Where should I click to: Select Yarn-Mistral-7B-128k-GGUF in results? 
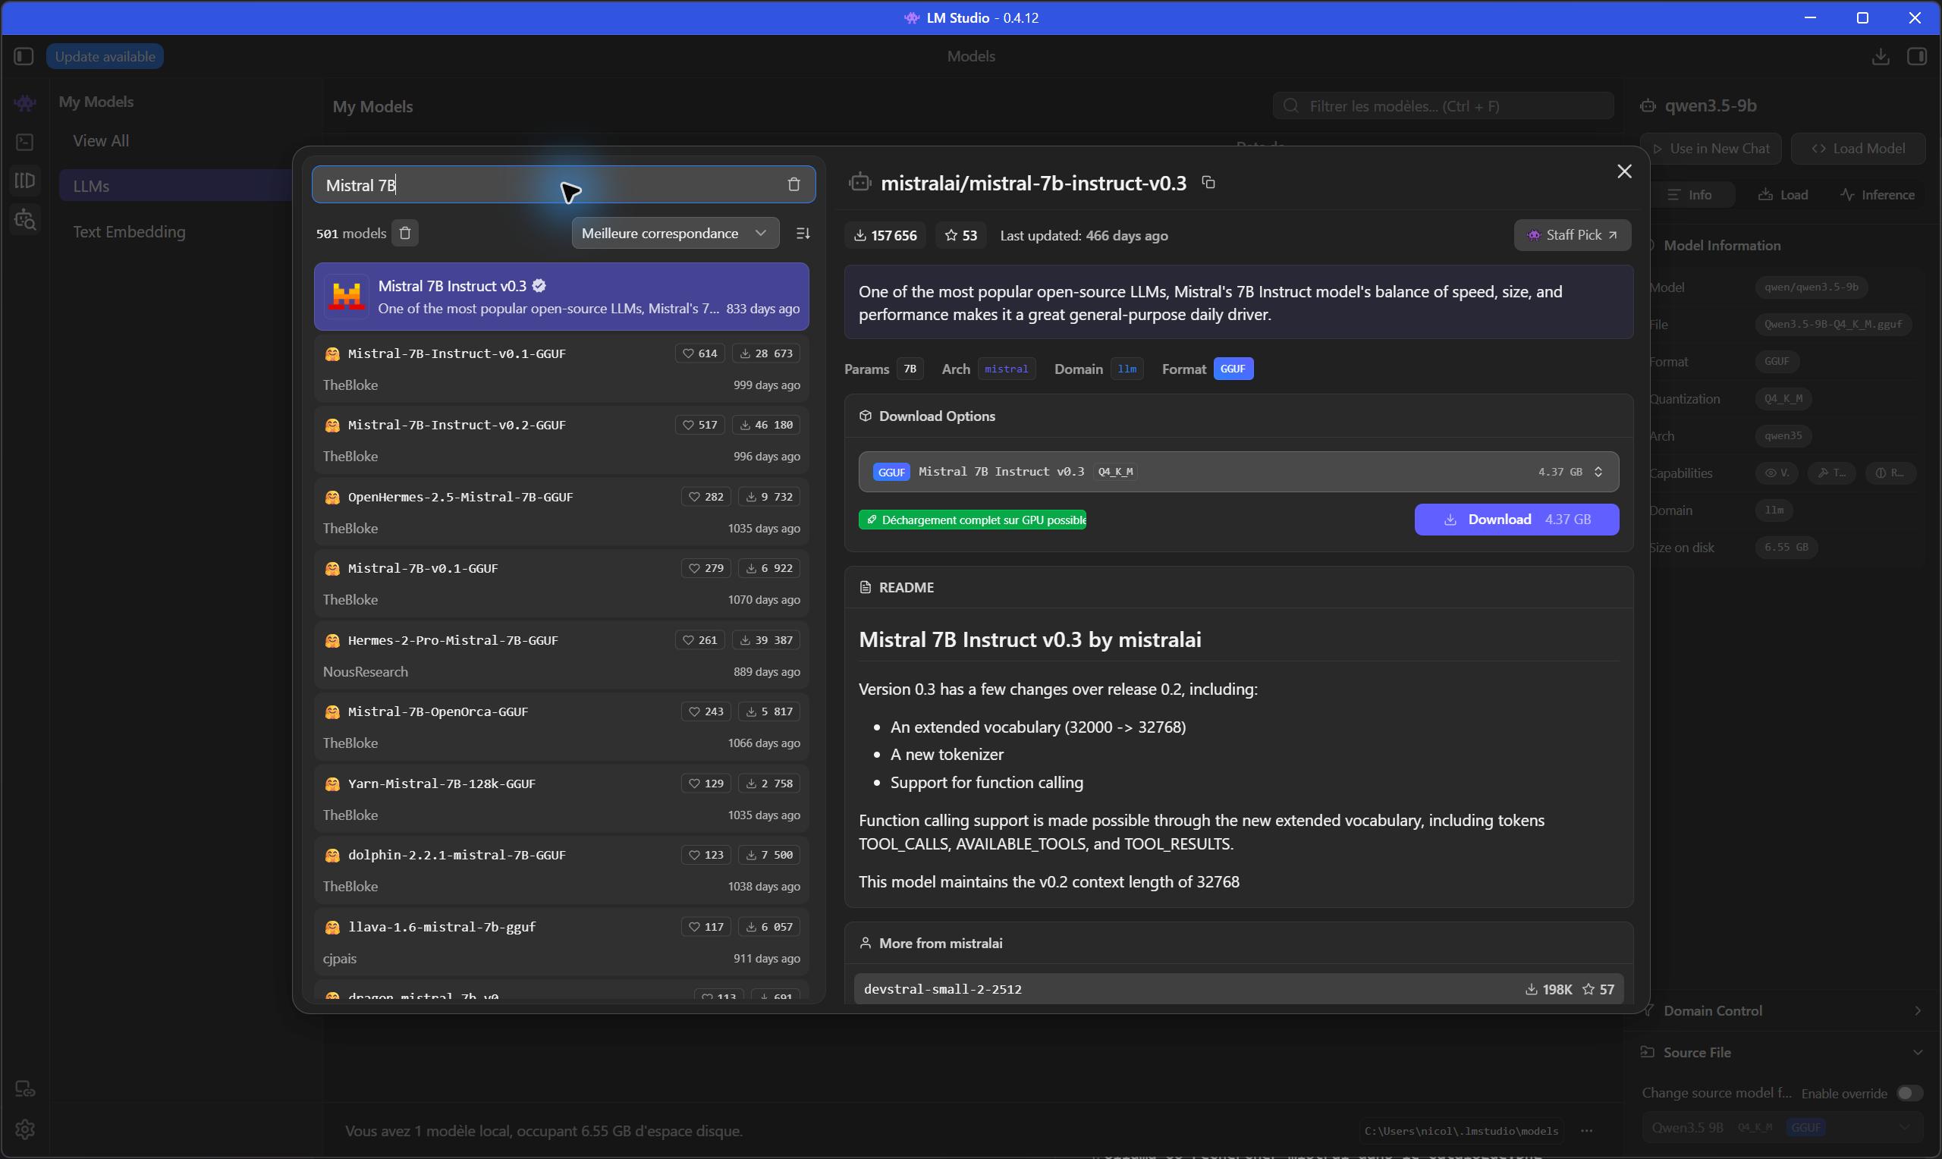point(561,799)
